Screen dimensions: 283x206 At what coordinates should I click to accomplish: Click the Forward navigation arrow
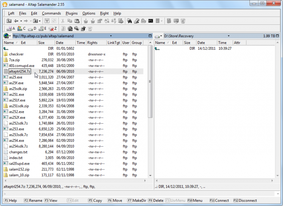26,21
